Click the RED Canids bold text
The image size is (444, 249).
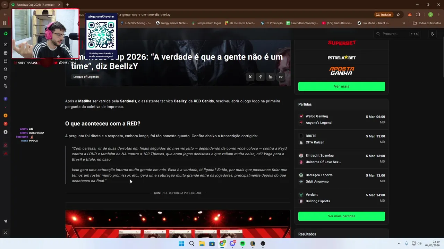click(204, 101)
